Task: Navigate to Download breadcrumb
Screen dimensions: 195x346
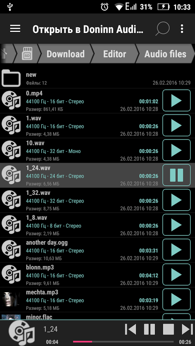Action: (x=66, y=54)
